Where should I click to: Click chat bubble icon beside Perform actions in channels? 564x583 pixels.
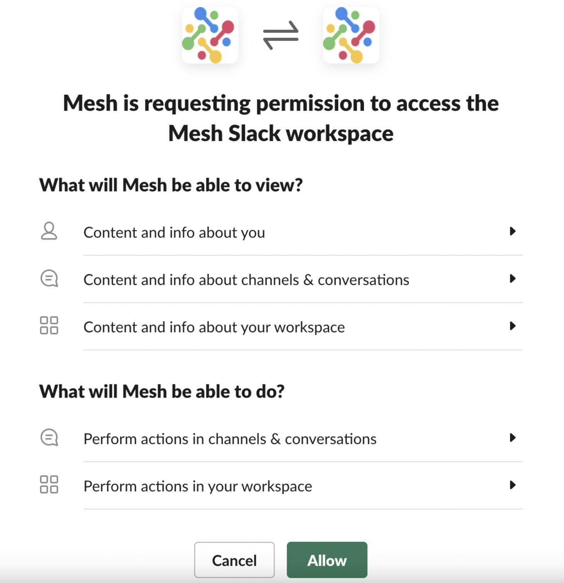click(x=49, y=437)
